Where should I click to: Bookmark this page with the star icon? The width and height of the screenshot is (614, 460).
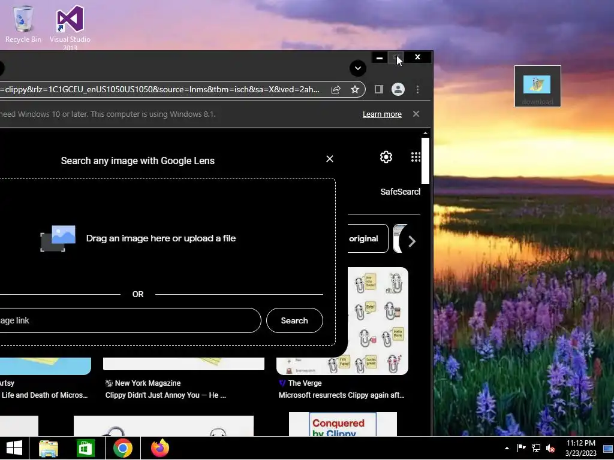point(355,90)
